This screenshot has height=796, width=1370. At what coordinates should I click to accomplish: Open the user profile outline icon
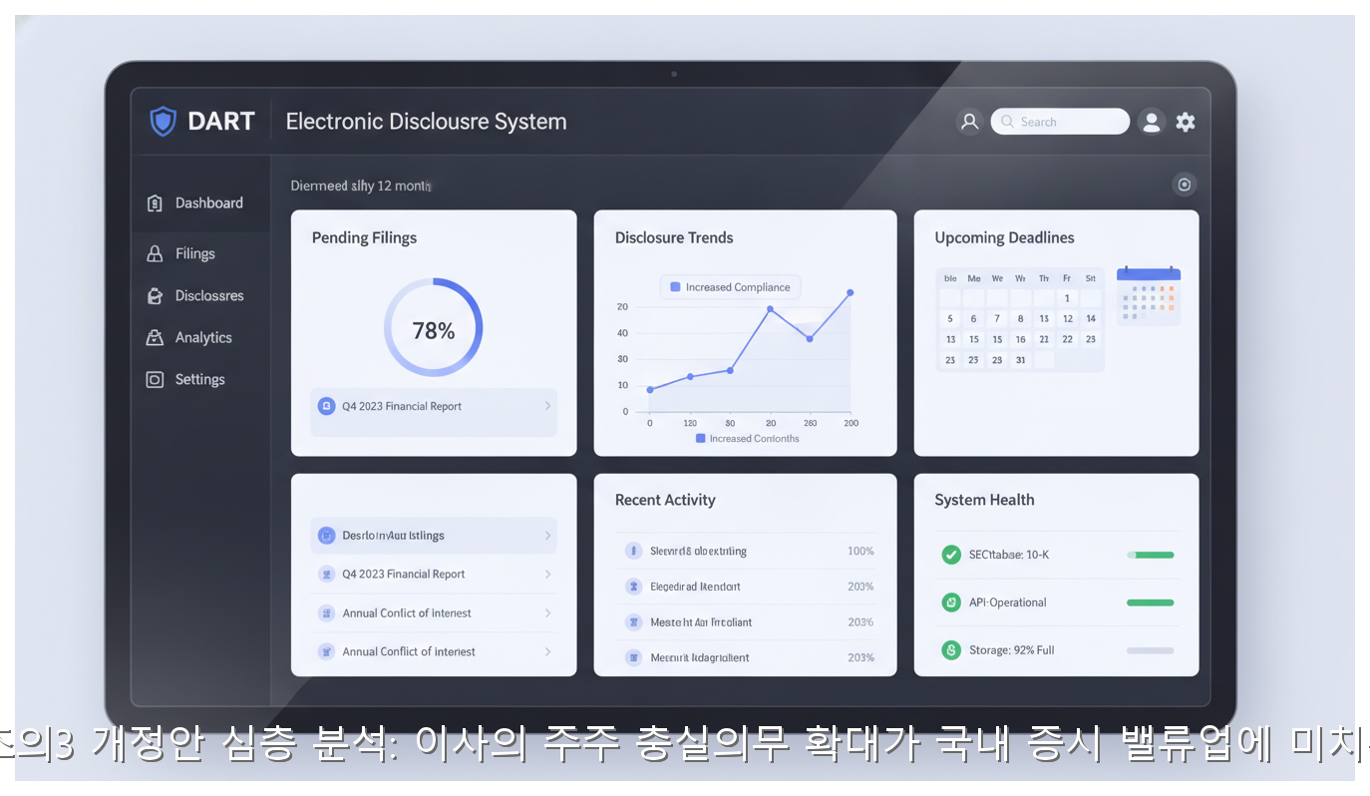(968, 122)
